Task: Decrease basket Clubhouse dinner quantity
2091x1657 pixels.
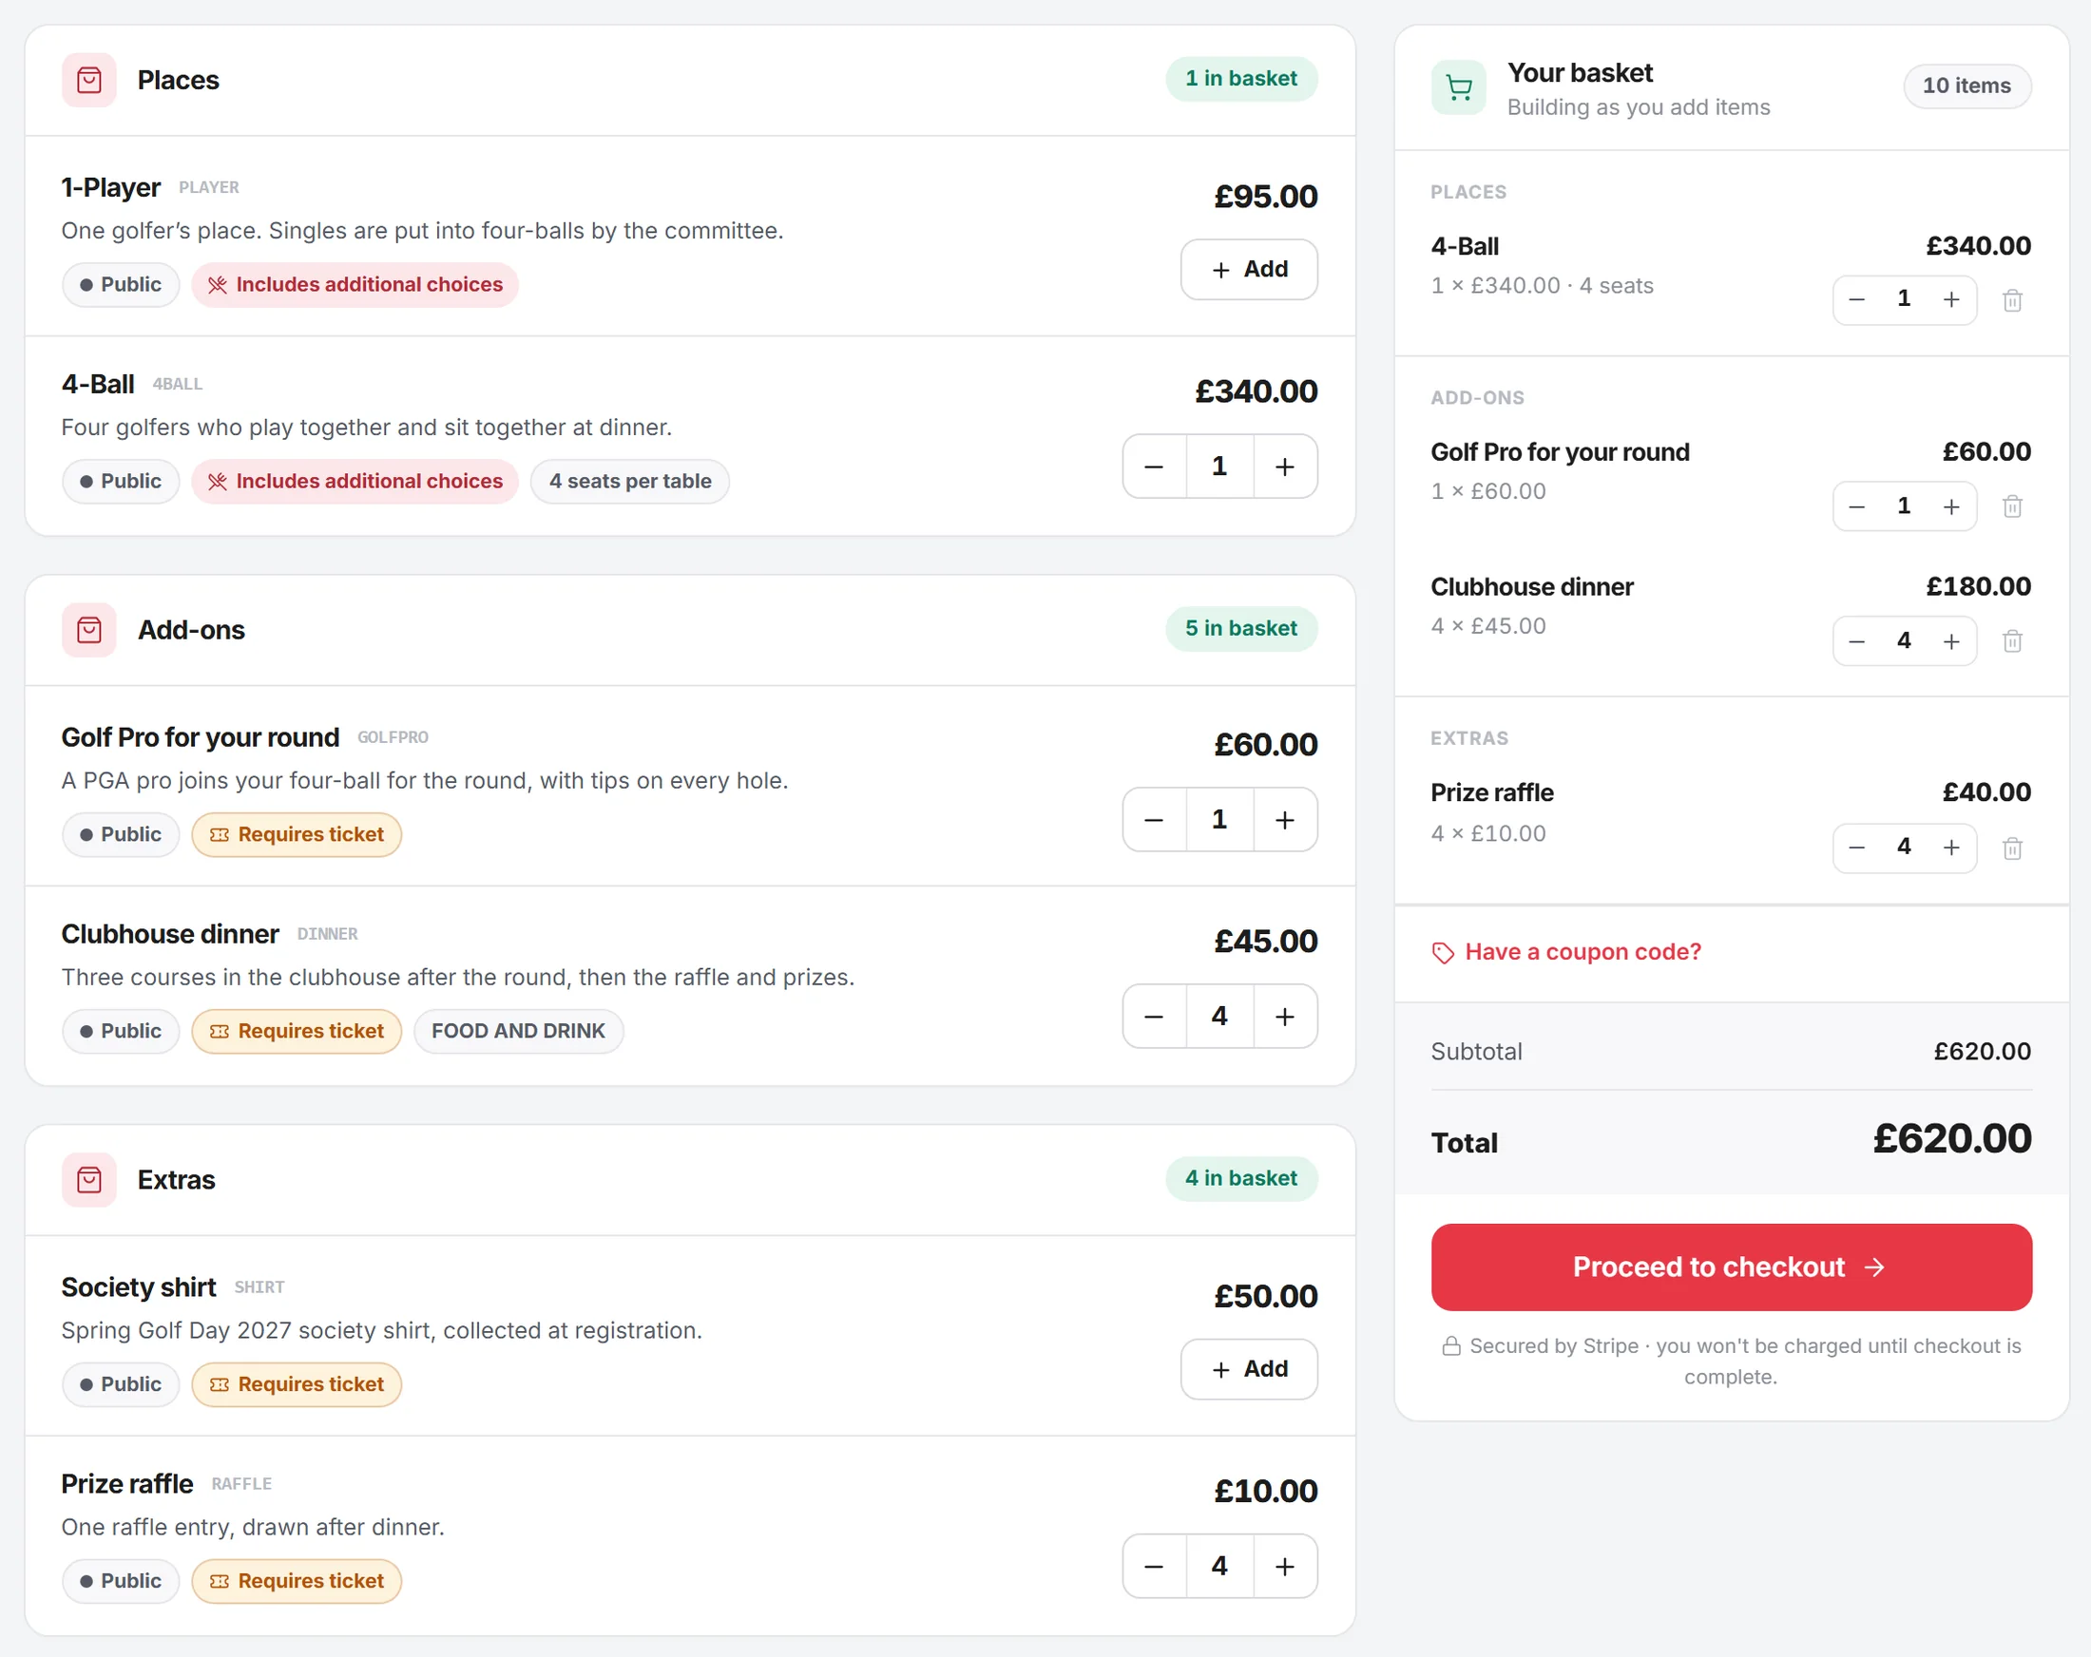Action: point(1857,641)
